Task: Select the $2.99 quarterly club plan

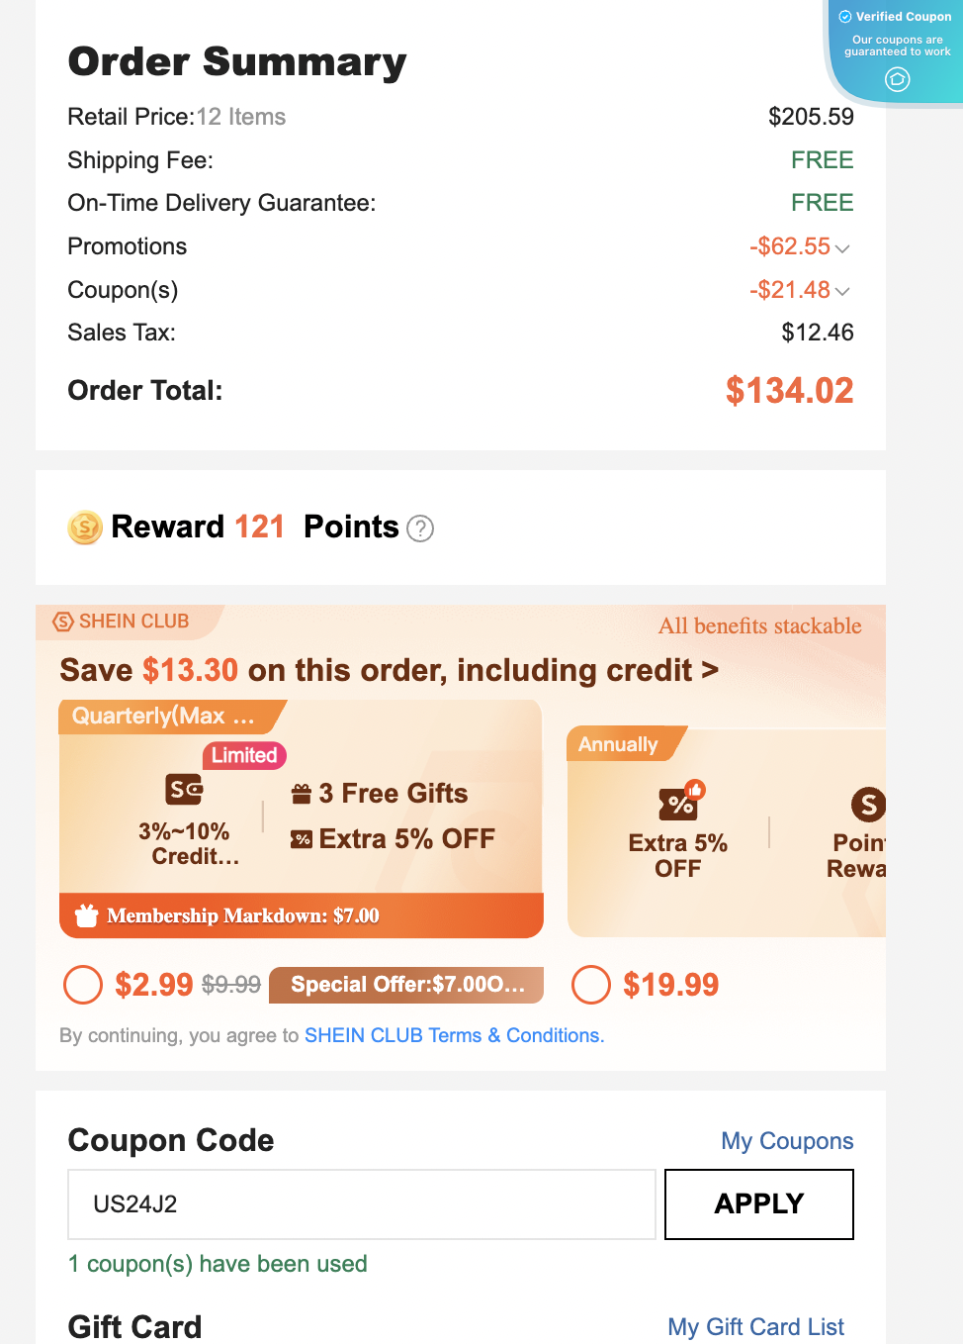Action: pyautogui.click(x=83, y=985)
